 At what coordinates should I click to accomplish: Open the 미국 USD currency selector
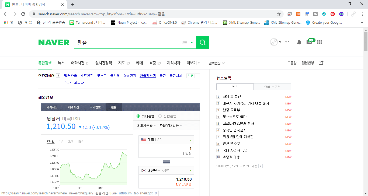tap(166, 140)
